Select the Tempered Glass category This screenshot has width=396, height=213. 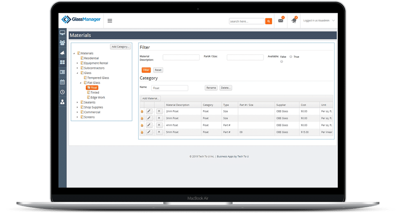[x=98, y=78]
